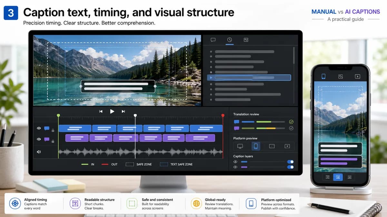This screenshot has width=387, height=217.
Task: Toggle off the purple caption layer switch
Action: tap(290, 167)
